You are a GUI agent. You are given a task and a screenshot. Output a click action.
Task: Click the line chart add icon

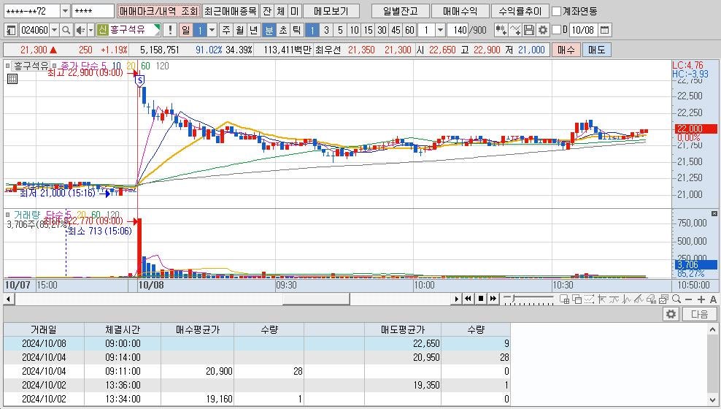click(x=515, y=30)
